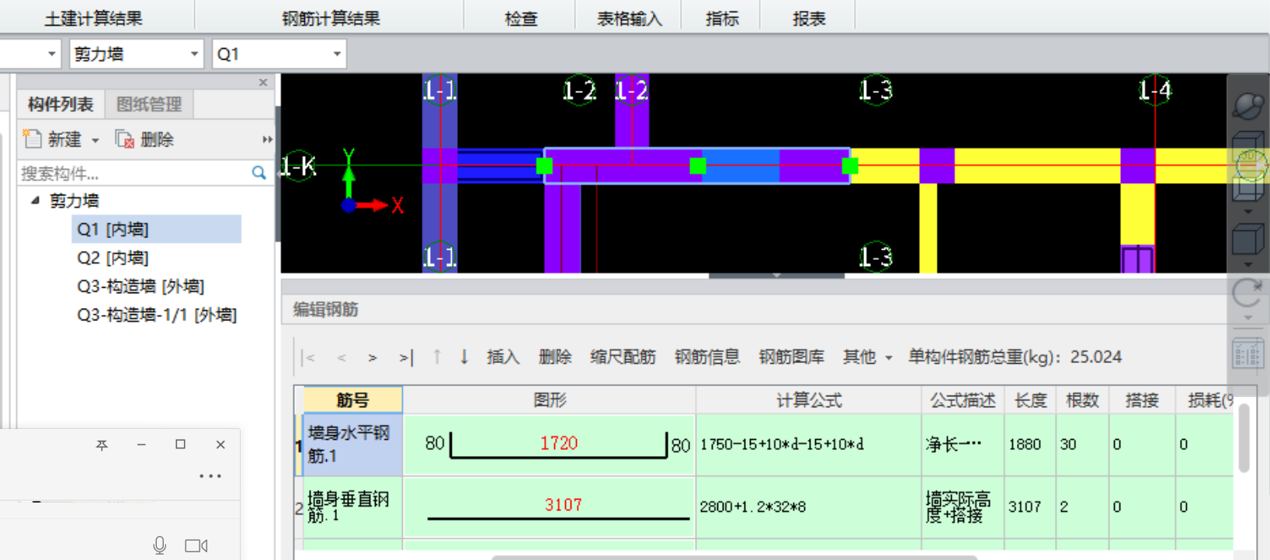1270x560 pixels.
Task: Click the checklist display settings icon
Action: click(x=1248, y=354)
